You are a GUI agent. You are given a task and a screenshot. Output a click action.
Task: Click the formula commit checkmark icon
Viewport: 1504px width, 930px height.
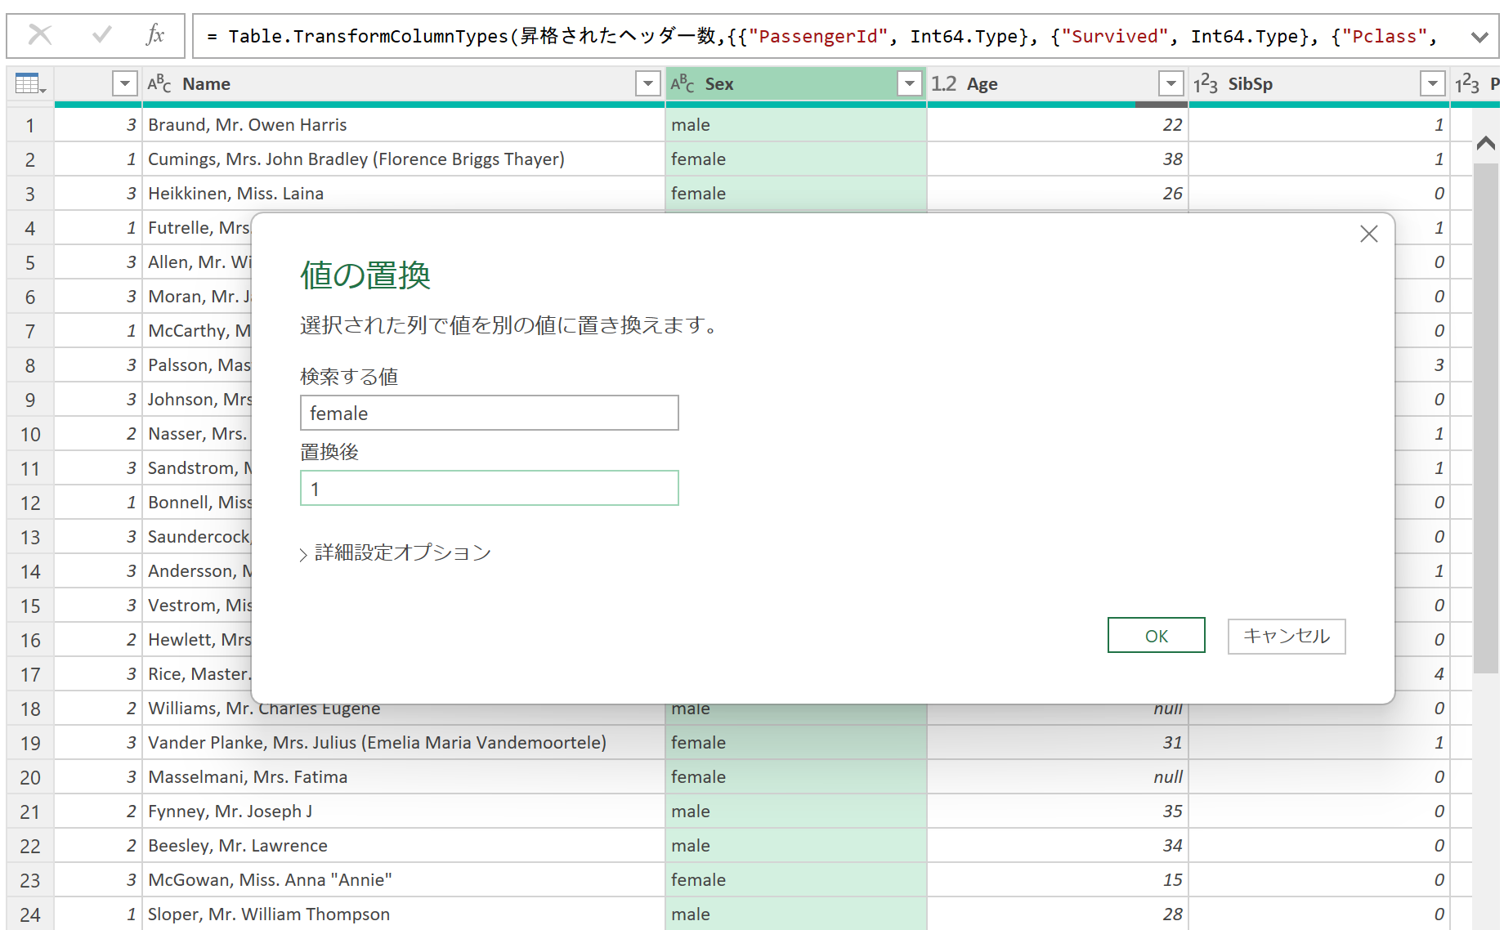tap(100, 35)
